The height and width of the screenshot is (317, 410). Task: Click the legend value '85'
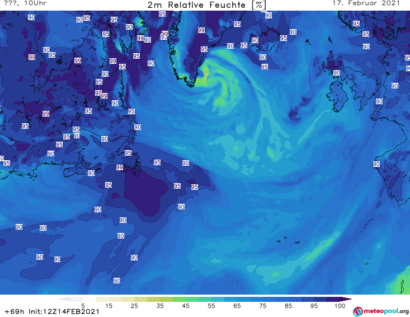click(288, 306)
